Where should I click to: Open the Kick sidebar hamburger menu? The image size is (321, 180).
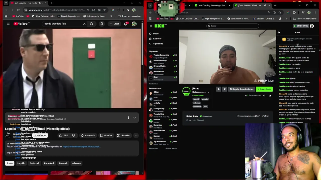coord(151,26)
